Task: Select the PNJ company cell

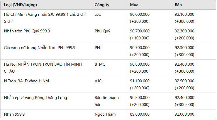Action: pyautogui.click(x=98, y=47)
